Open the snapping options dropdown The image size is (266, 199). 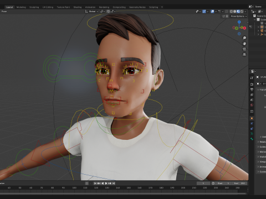(x=113, y=12)
